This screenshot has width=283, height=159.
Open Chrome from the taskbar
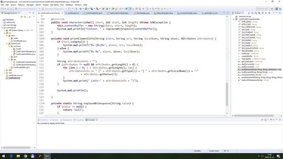(25, 156)
